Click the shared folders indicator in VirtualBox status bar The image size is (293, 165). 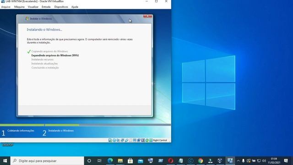pyautogui.click(x=130, y=140)
